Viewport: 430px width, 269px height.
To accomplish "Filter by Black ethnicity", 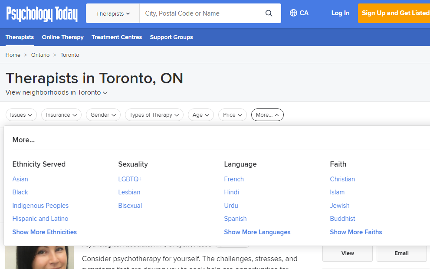I will pyautogui.click(x=20, y=192).
